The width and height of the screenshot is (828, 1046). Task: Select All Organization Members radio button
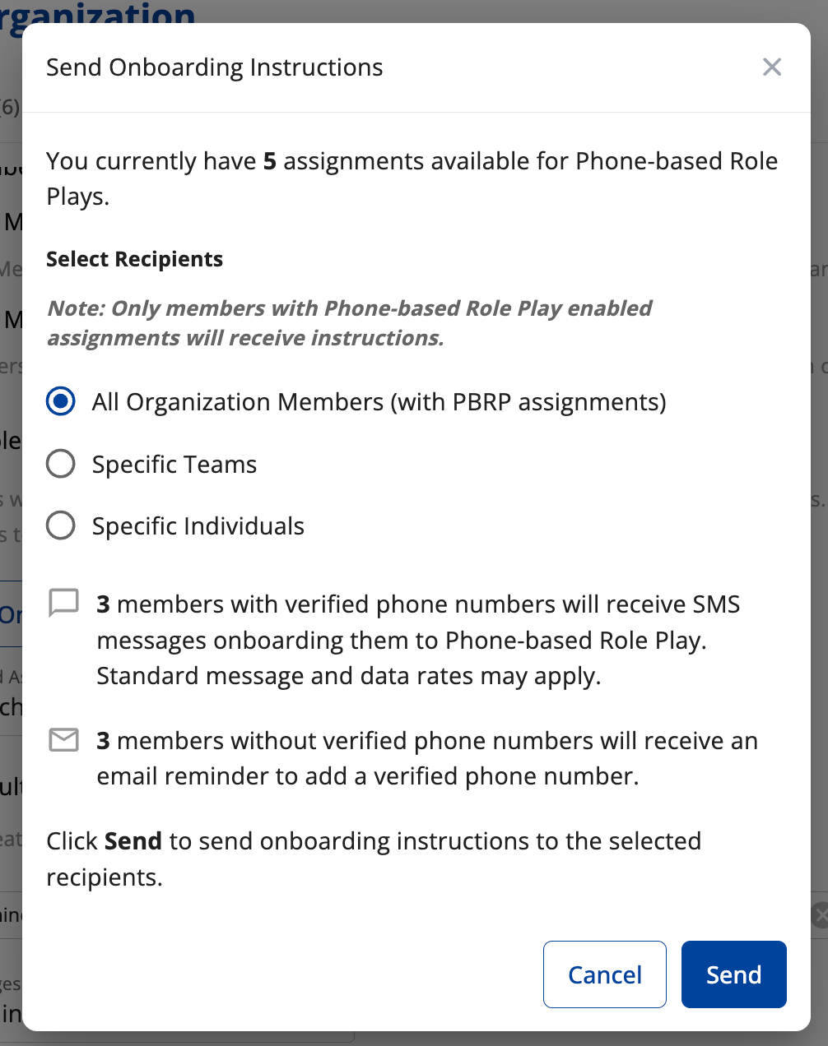(61, 401)
